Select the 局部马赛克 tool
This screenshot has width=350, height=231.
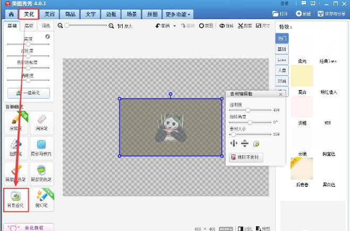tap(42, 148)
